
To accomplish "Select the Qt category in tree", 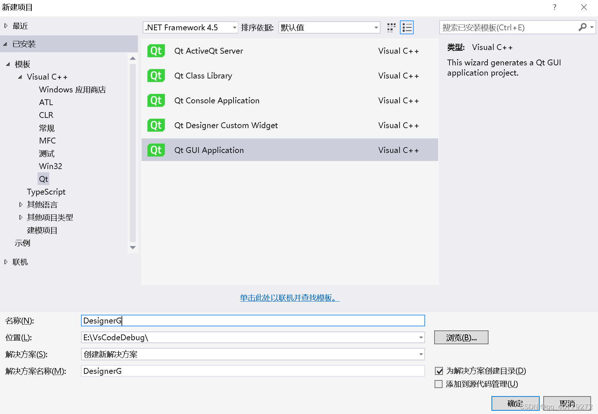I will click(x=43, y=179).
